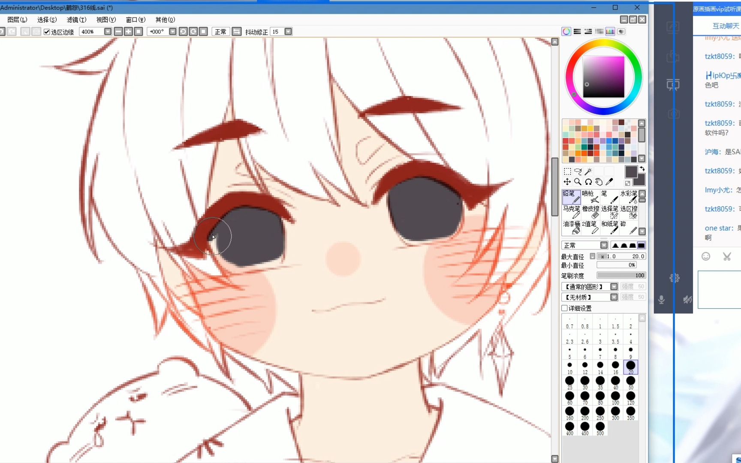
Task: Select the 马克笔 marker brush
Action: [x=571, y=212]
